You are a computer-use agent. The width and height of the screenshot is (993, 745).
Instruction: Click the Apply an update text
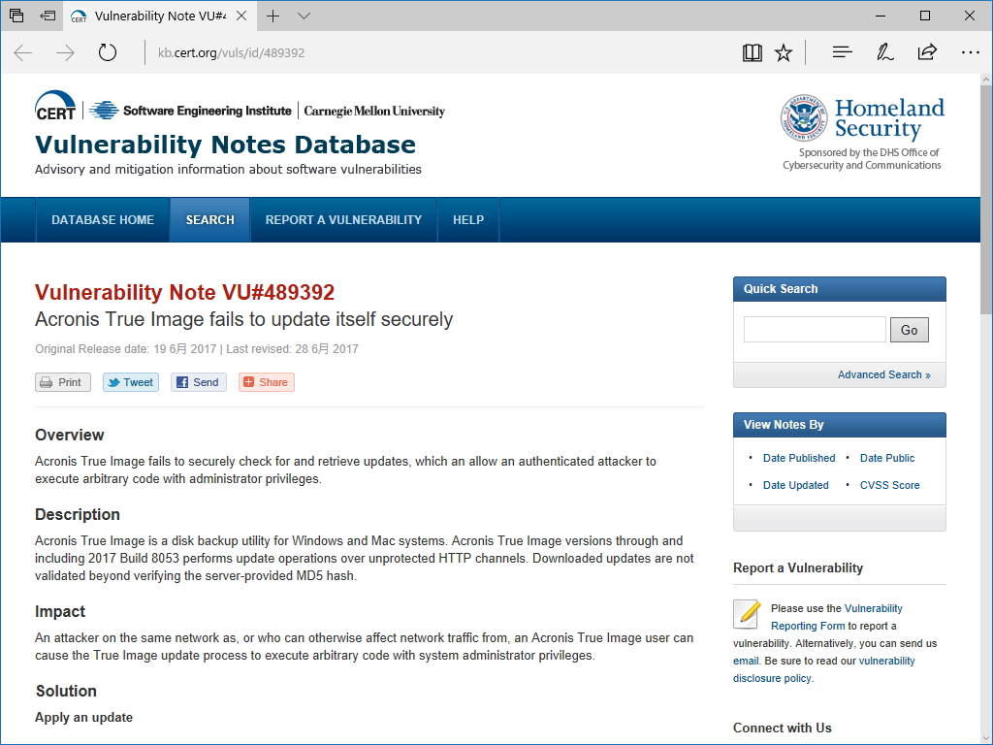[83, 717]
